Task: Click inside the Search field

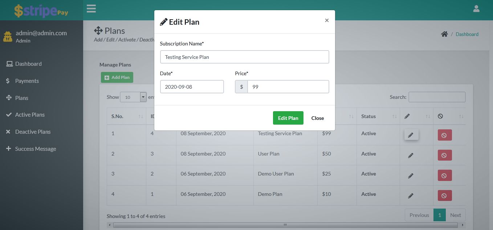Action: pyautogui.click(x=437, y=97)
